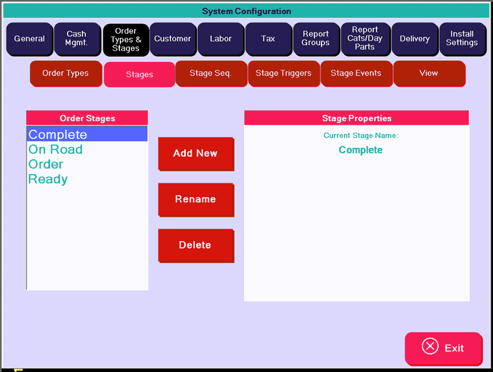
Task: Select the Order Types sub-tab
Action: click(x=65, y=73)
